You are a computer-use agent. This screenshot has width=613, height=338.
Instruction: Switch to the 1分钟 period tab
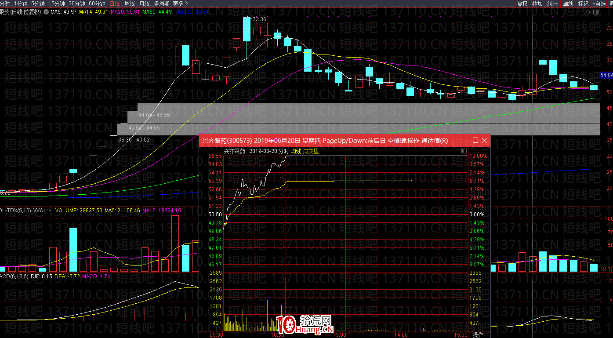21,3
